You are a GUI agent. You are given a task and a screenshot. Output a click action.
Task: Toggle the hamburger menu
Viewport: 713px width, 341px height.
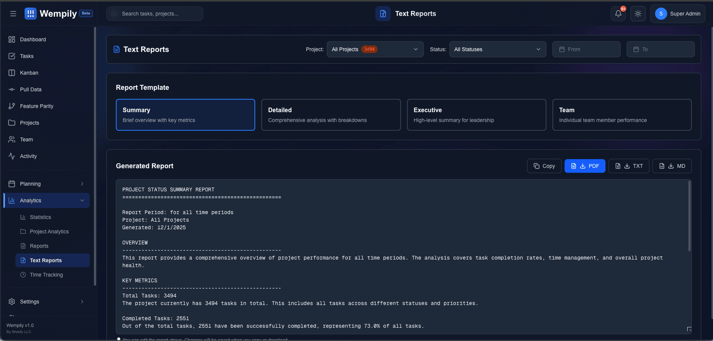pos(13,13)
